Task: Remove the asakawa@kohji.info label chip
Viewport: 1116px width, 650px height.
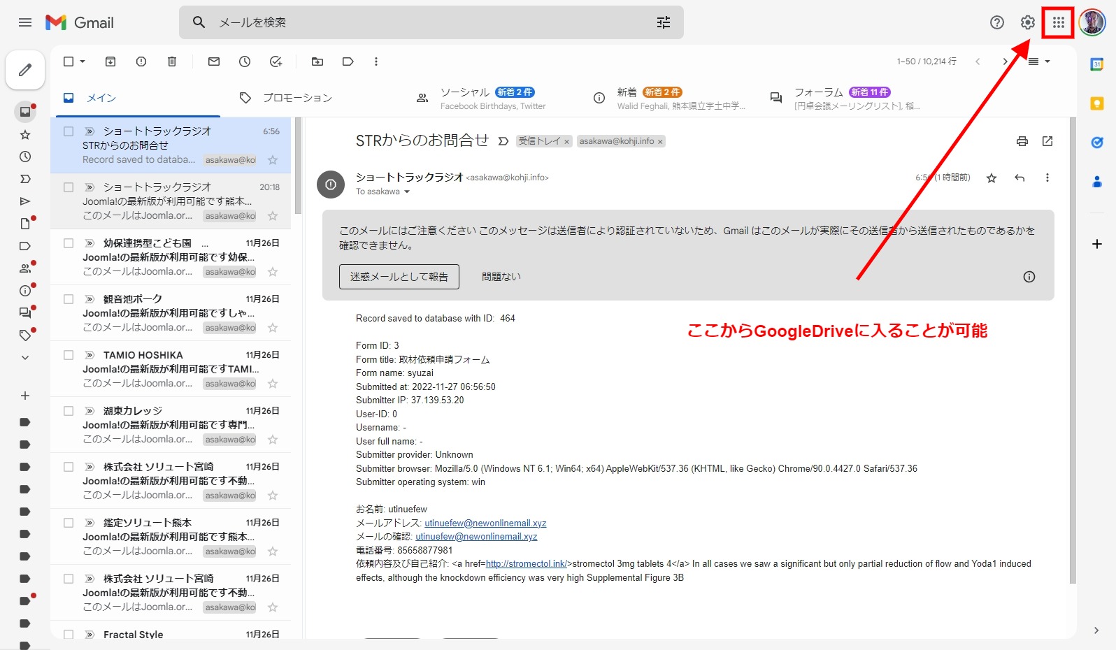Action: [x=660, y=142]
